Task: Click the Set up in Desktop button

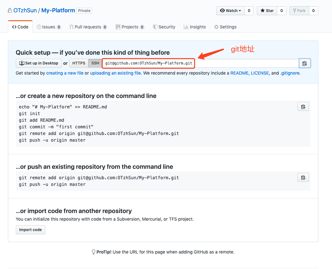Action: [x=39, y=63]
